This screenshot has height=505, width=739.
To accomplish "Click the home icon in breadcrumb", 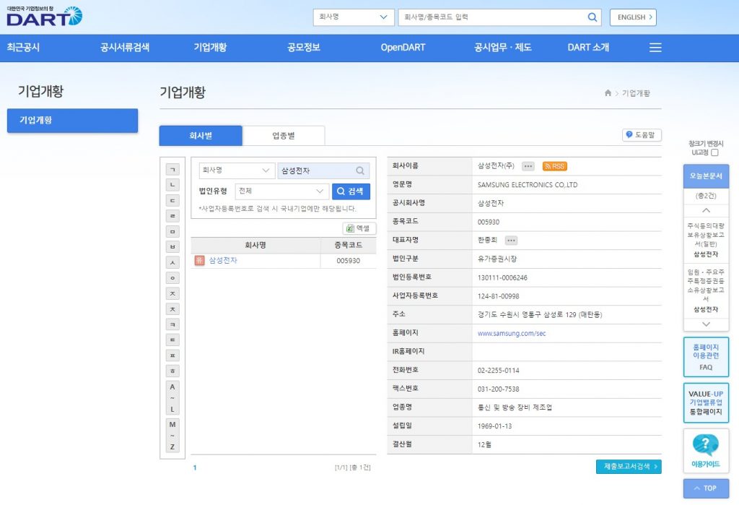I will [608, 93].
